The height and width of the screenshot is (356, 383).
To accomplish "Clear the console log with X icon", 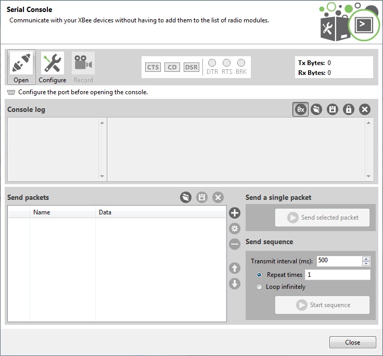I will pyautogui.click(x=365, y=109).
